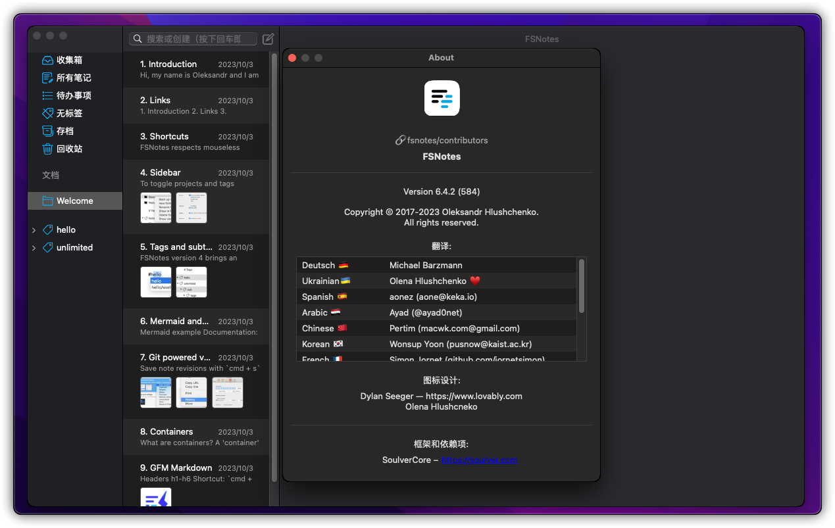Screen dimensions: 835x528
Task: Focus the 搜索或创建 search field
Action: 193,39
